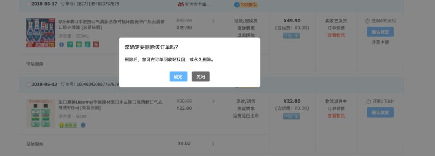
Task: Open 查看物流 for the Oral-B order
Action: pyautogui.click(x=336, y=35)
